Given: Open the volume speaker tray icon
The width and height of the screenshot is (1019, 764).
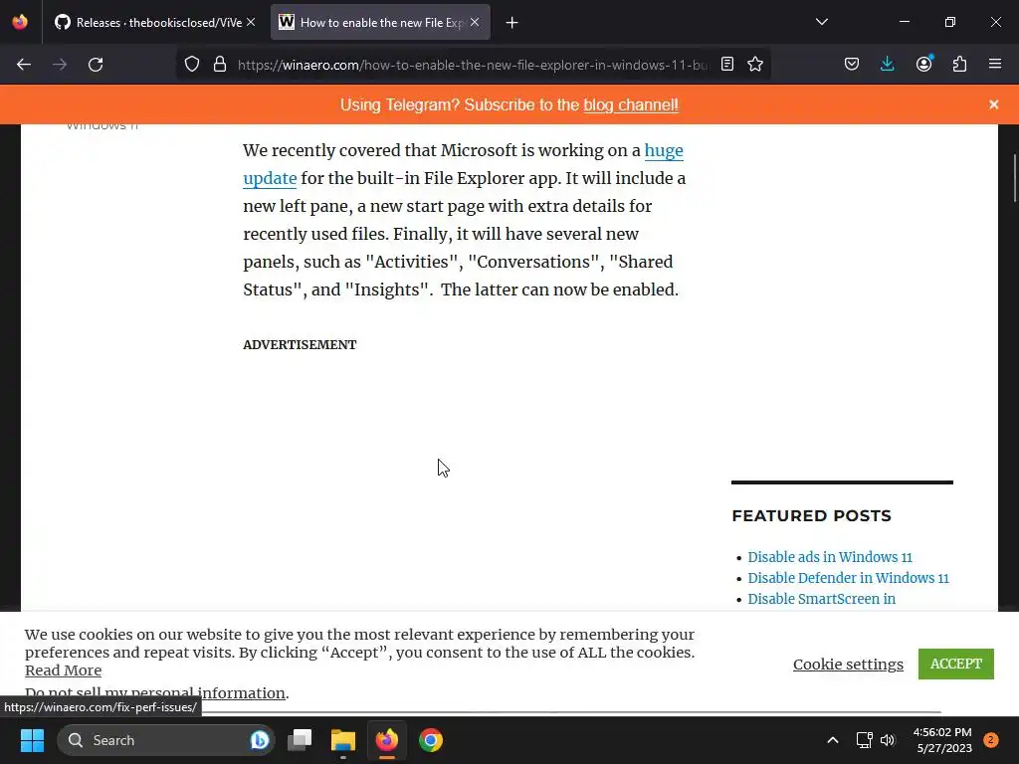Looking at the screenshot, I should point(888,740).
